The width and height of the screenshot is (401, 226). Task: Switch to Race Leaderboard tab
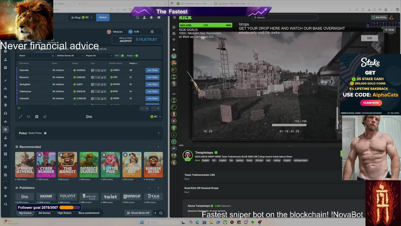click(89, 213)
